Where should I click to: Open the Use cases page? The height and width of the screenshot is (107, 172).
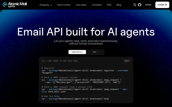click(x=81, y=5)
